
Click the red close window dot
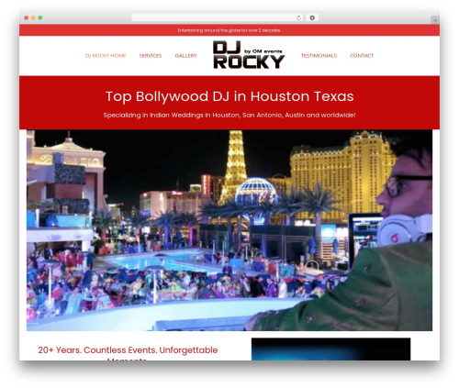point(27,18)
